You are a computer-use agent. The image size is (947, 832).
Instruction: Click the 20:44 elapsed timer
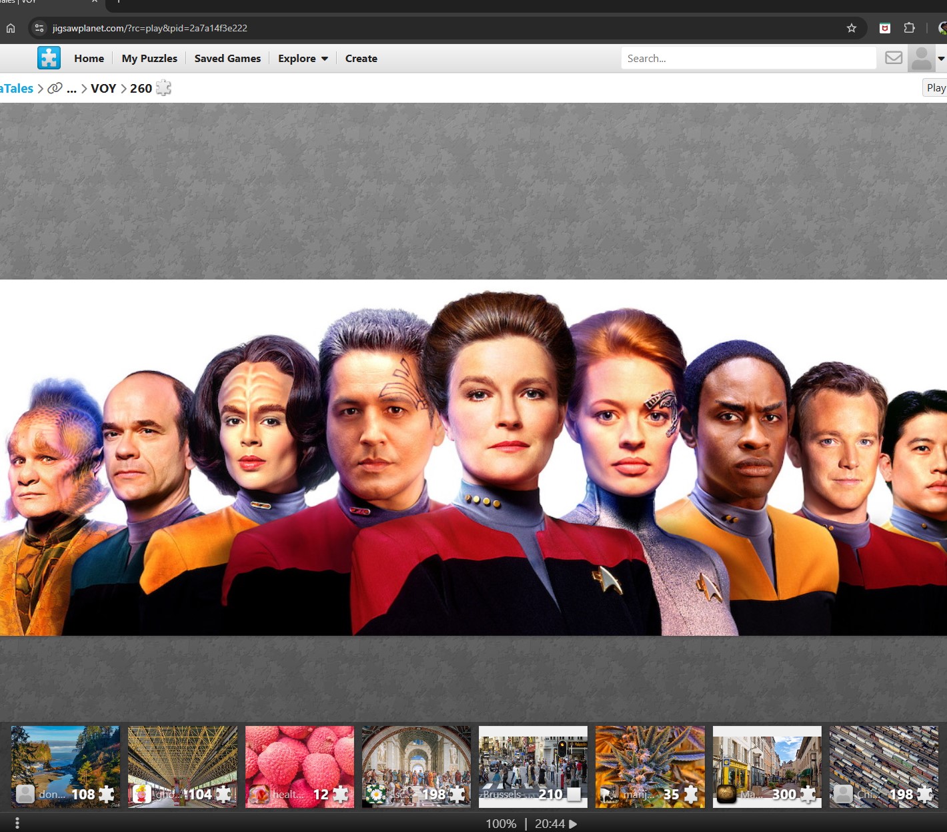pos(550,824)
